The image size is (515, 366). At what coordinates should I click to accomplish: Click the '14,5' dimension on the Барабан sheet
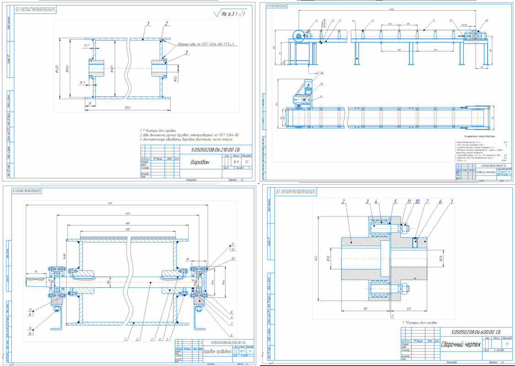point(82,82)
